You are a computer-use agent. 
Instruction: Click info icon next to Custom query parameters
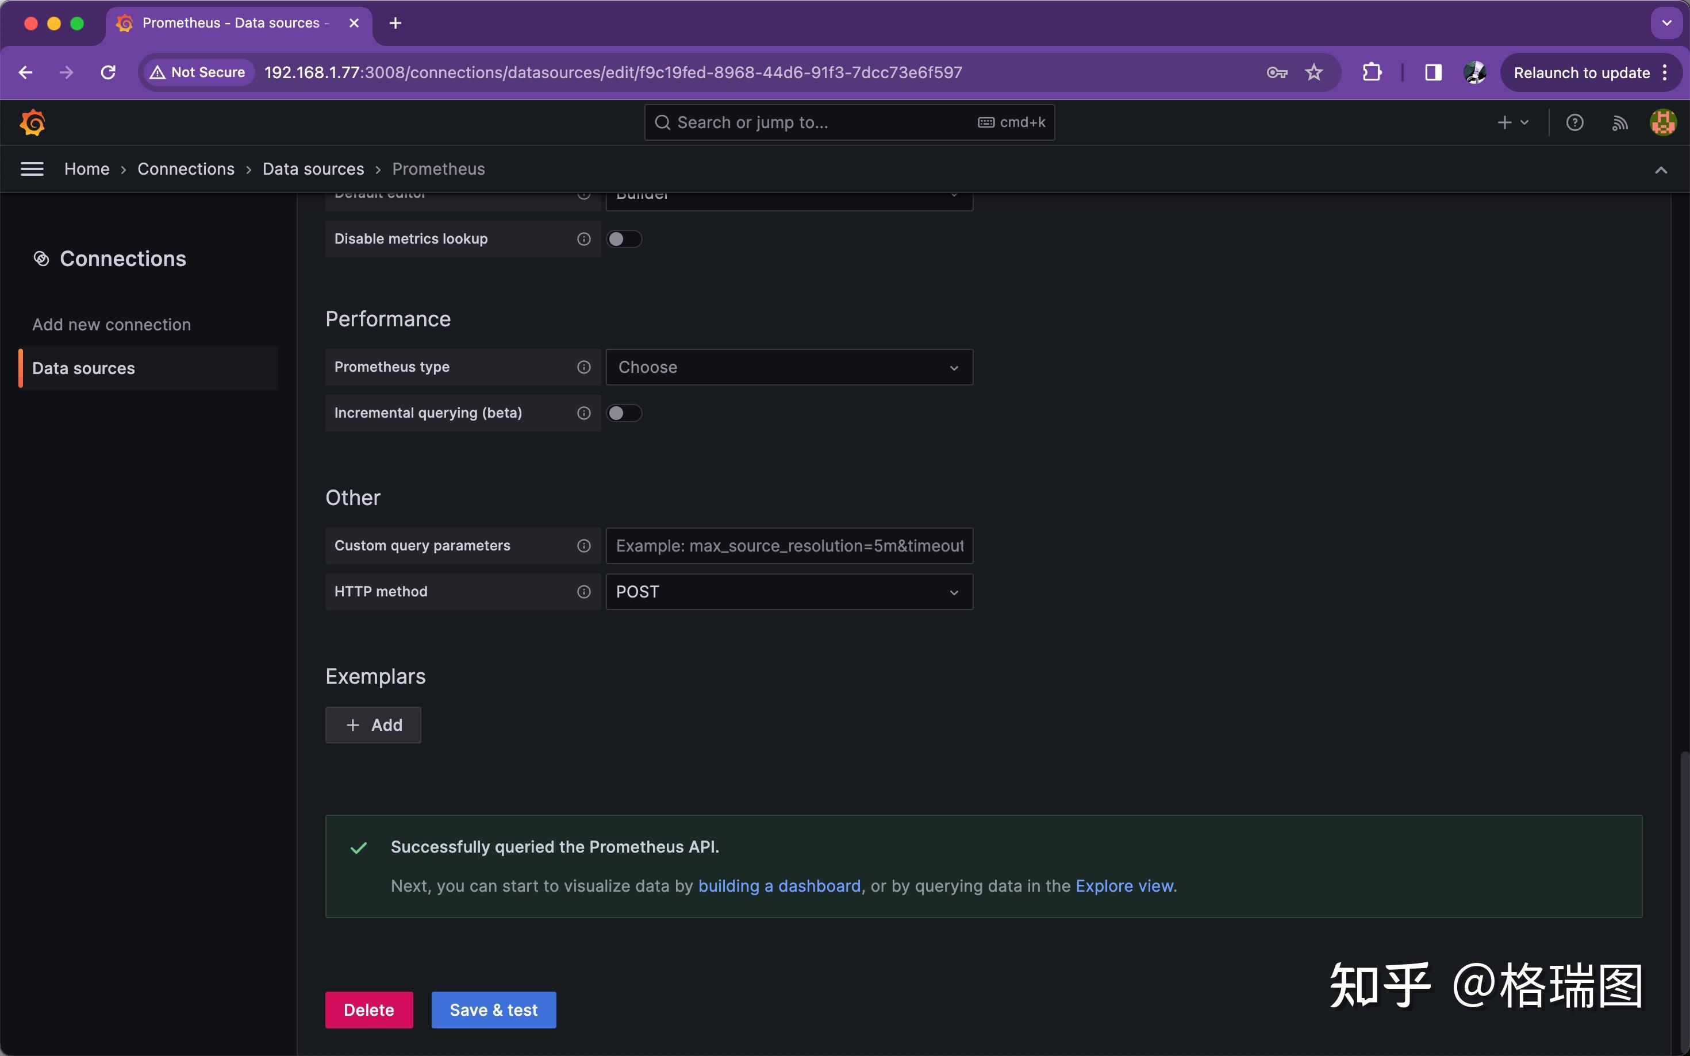coord(584,546)
